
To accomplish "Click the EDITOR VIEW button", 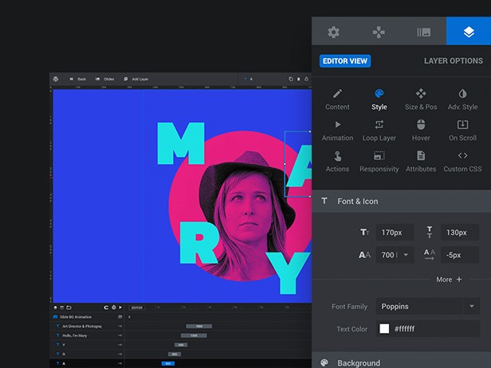I will coord(345,61).
